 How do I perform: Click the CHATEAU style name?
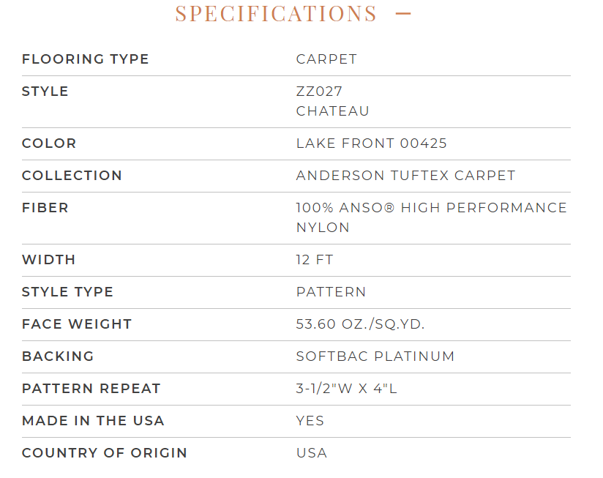pyautogui.click(x=333, y=111)
